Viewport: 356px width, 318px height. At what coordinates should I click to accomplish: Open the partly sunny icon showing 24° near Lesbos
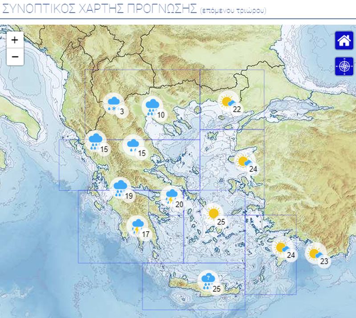tap(244, 161)
